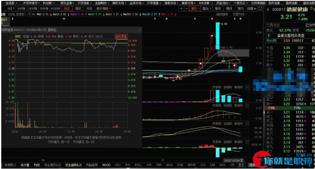Select the 资金博弈[L2] indicator tab
Image resolution: width=315 pixels, height=169 pixels.
coord(53,165)
